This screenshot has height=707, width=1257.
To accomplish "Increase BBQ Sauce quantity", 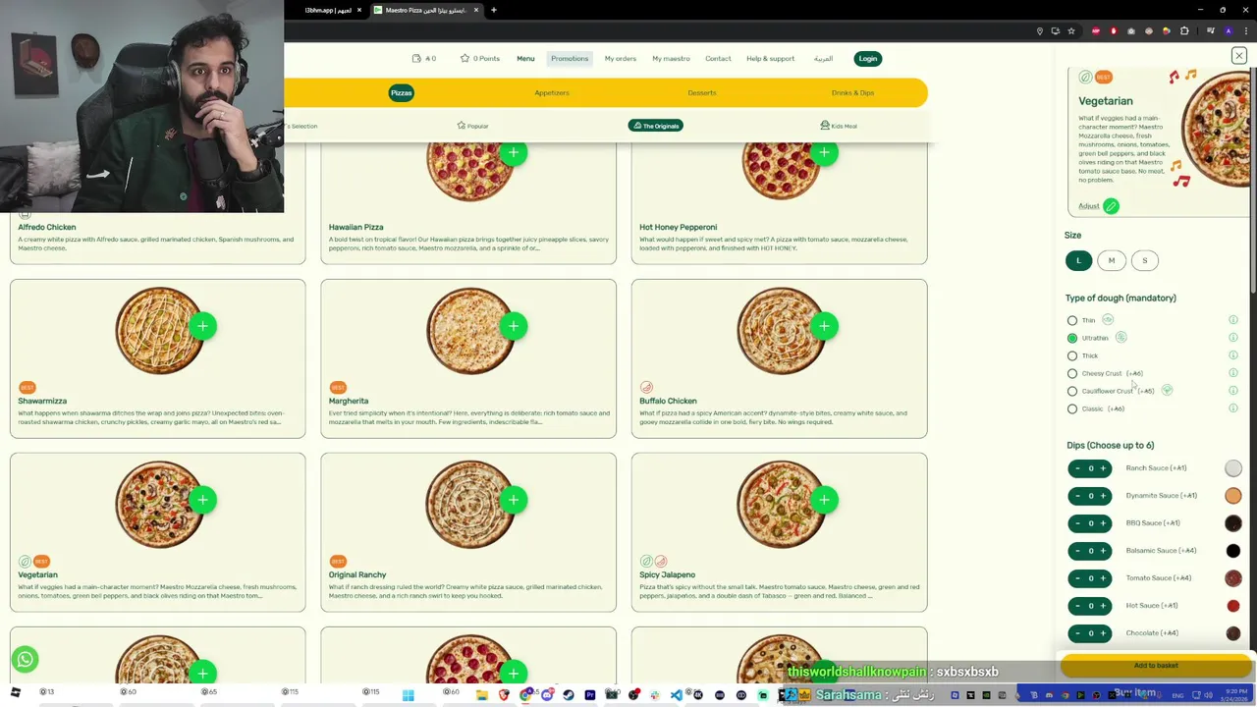I will [1103, 523].
